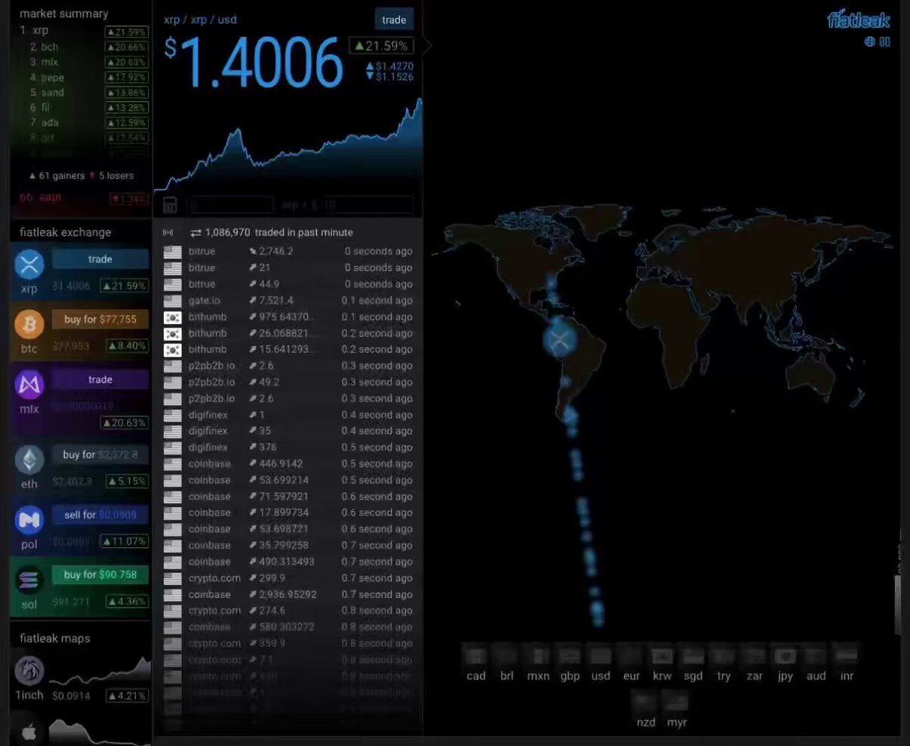
Task: Click the jpy currency flag
Action: point(785,656)
